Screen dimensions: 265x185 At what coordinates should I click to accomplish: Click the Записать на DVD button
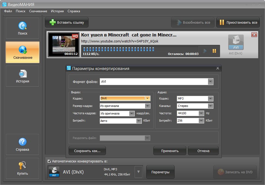coord(235,172)
